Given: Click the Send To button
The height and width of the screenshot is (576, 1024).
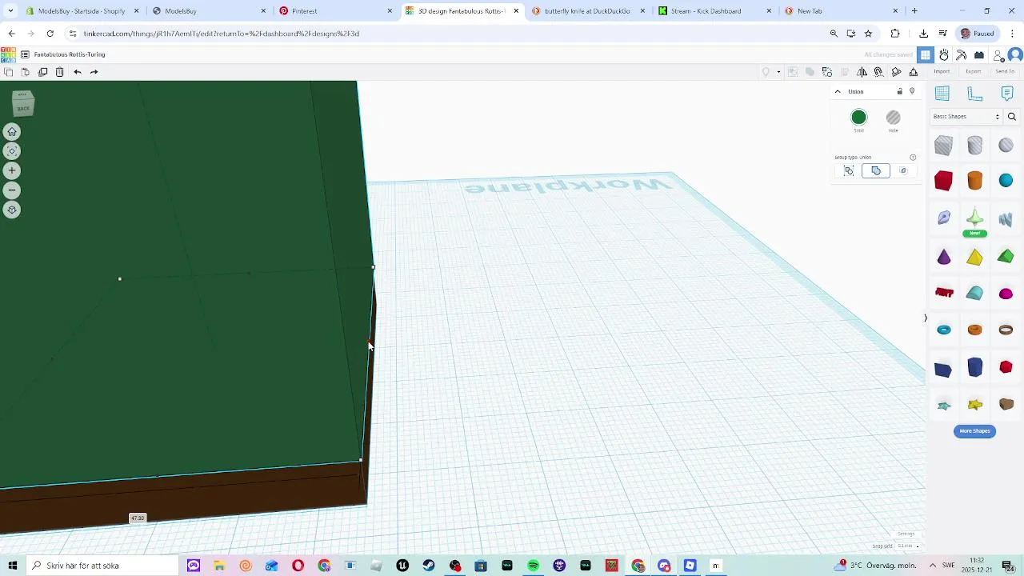Looking at the screenshot, I should (1005, 72).
